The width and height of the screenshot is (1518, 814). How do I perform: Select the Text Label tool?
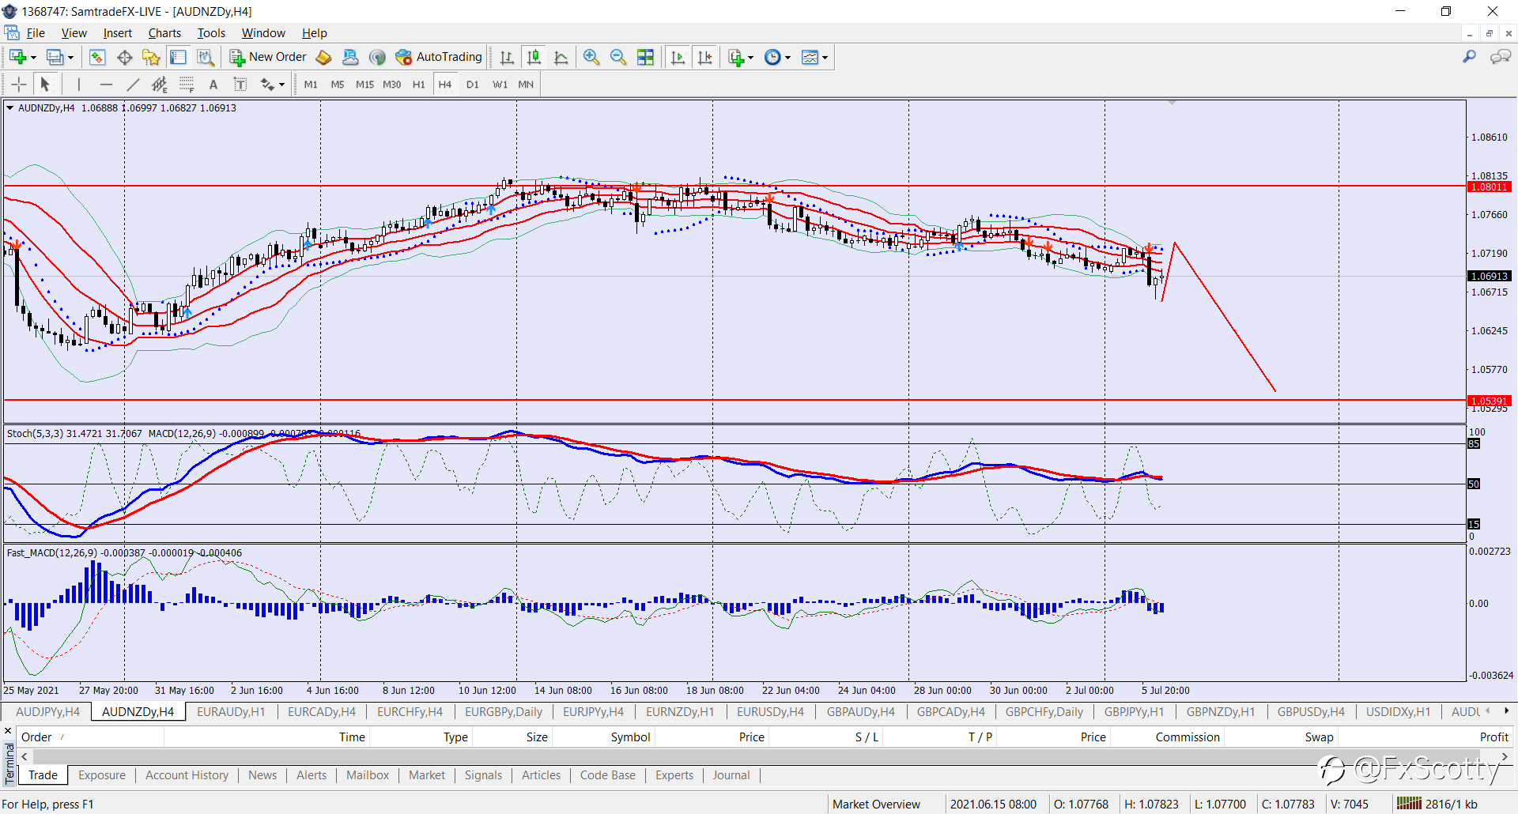(x=240, y=85)
